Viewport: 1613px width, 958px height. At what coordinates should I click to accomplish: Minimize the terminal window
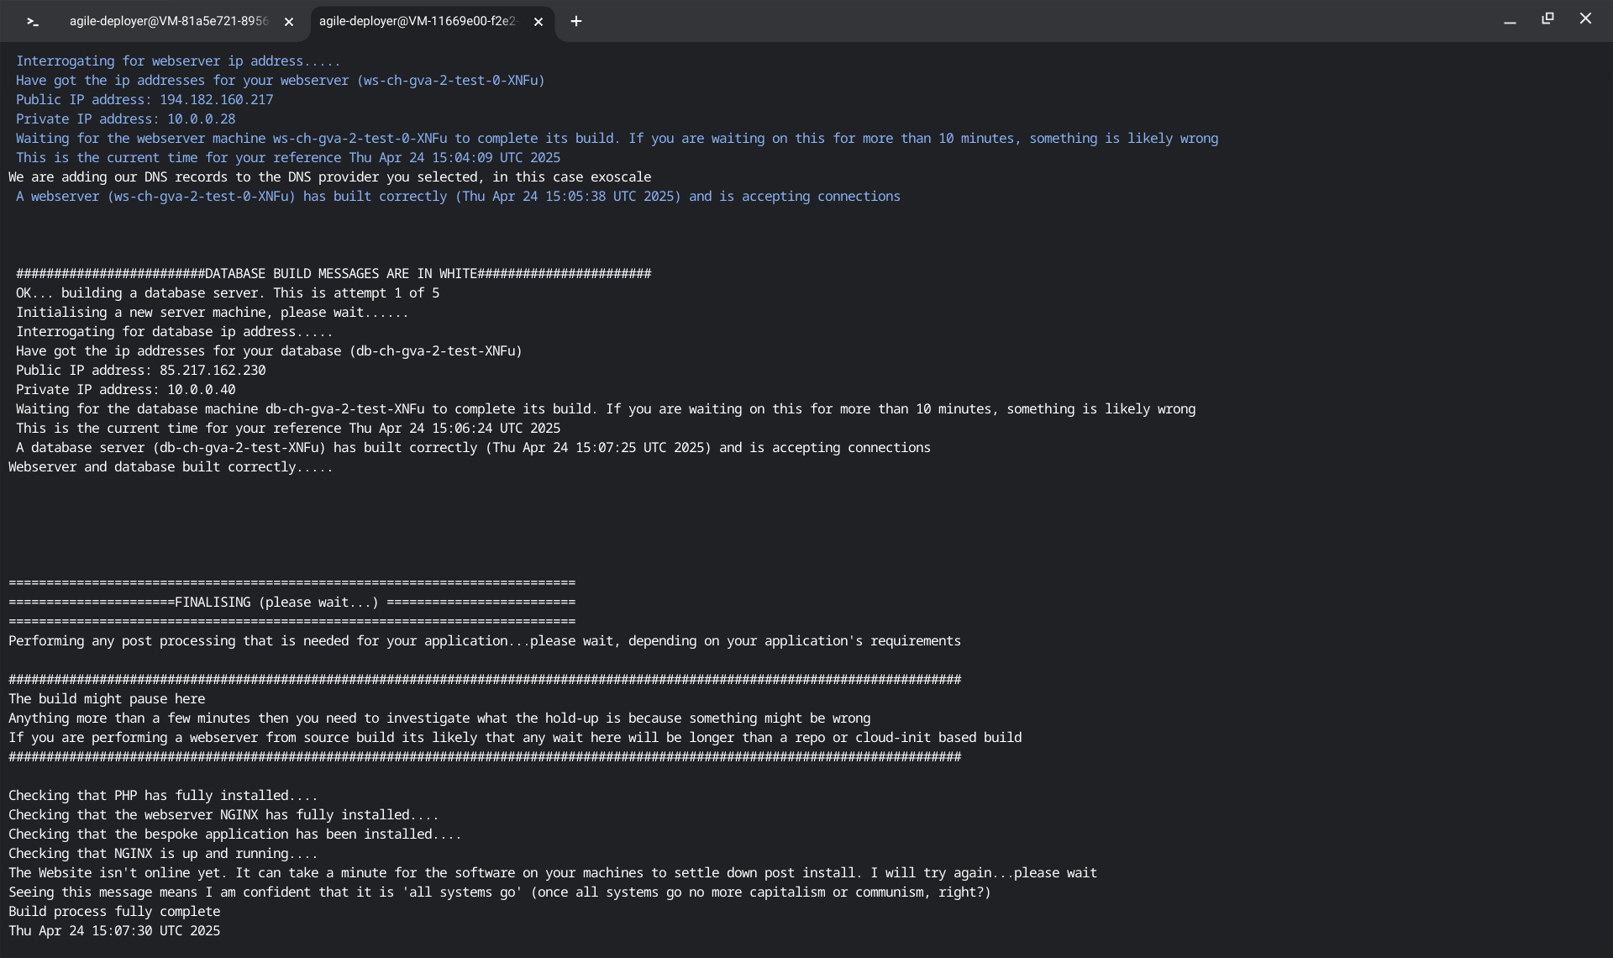click(1510, 19)
